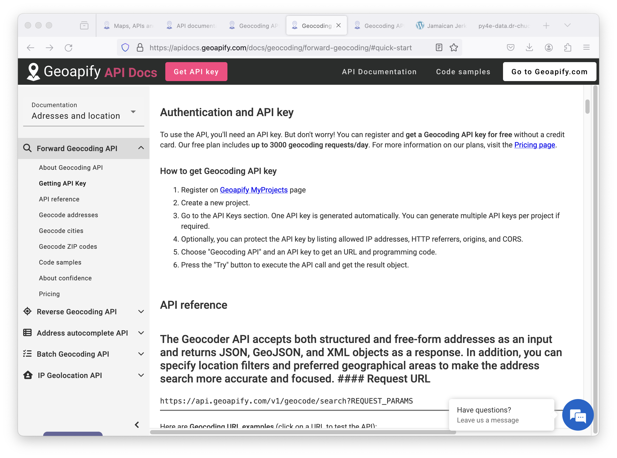Select Geocode ZIP codes in sidebar
617x458 pixels.
[68, 246]
